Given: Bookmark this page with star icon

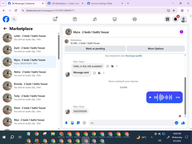Looking at the screenshot, I should point(174,10).
